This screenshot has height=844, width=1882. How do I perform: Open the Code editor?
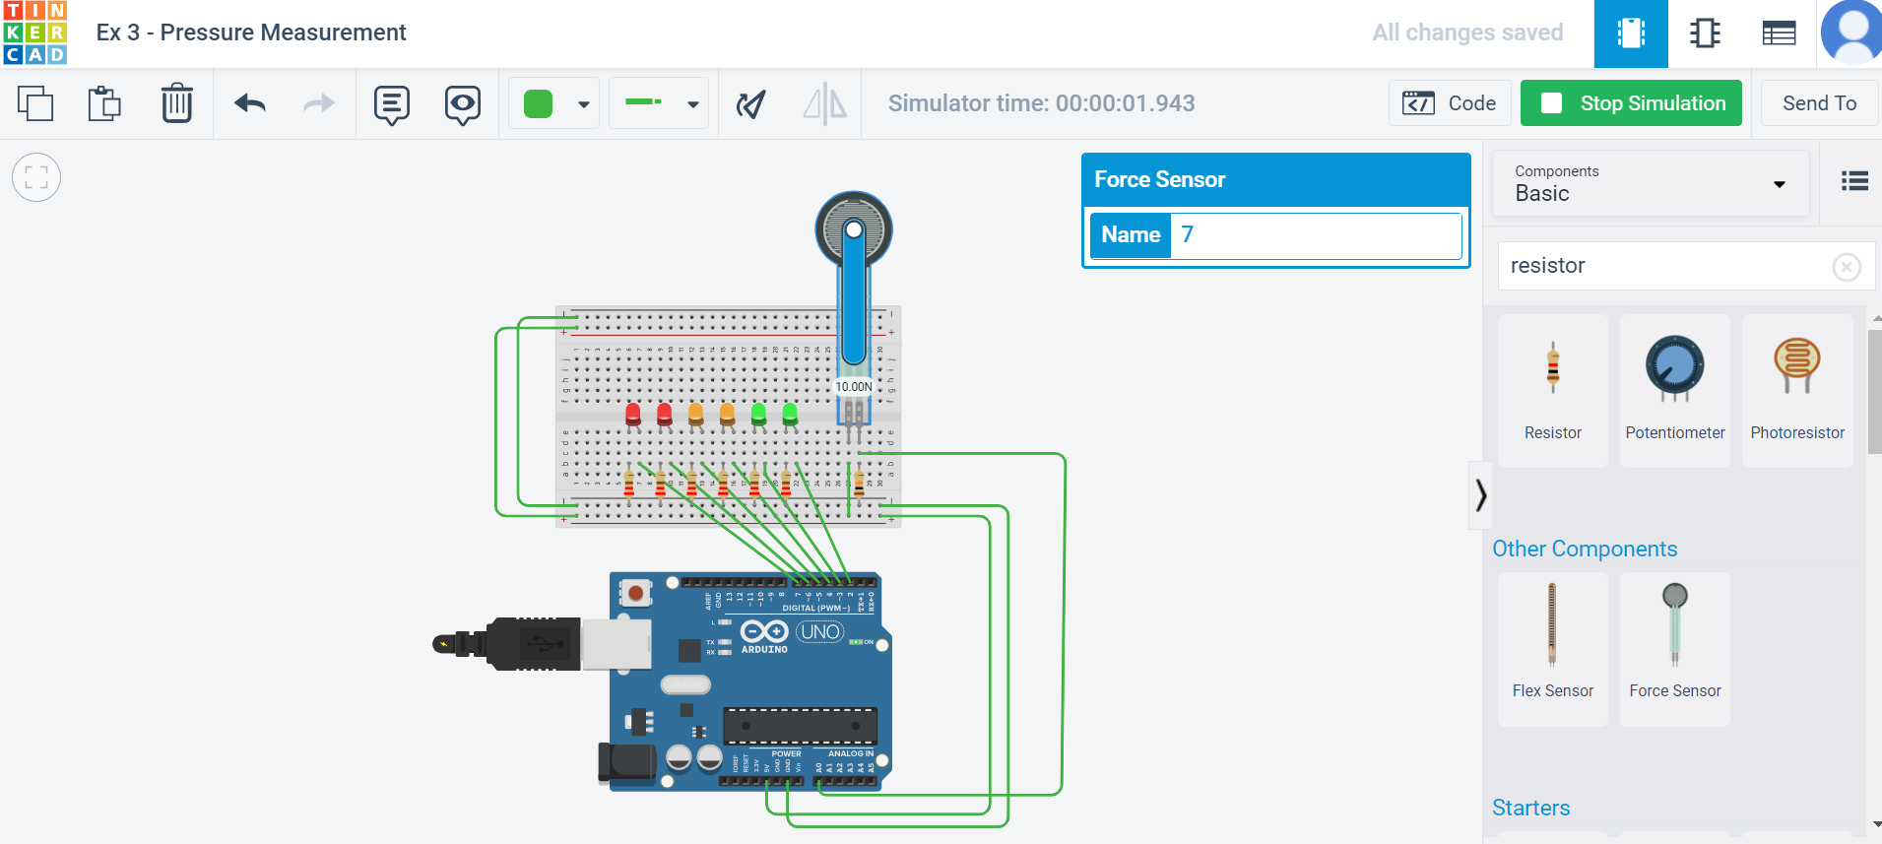pos(1450,103)
